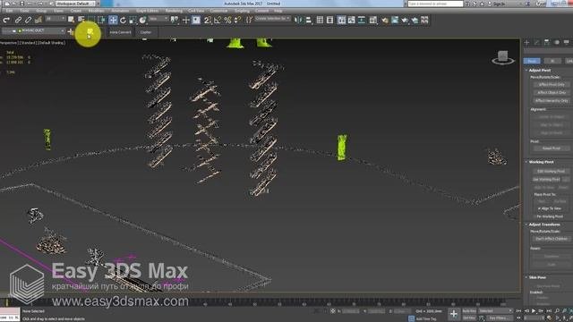573x322 pixels.
Task: Click Don't Affect Children button
Action: [x=552, y=239]
